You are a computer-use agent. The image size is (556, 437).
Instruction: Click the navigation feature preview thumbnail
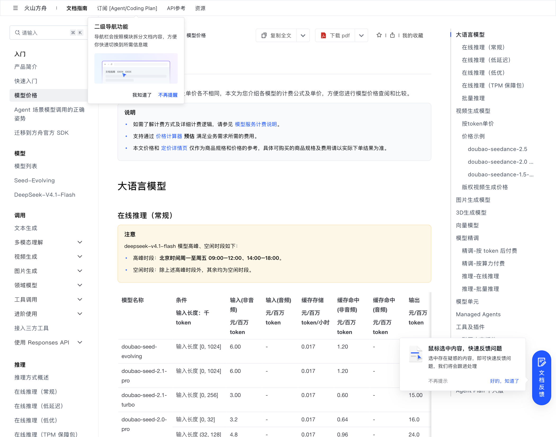point(136,68)
